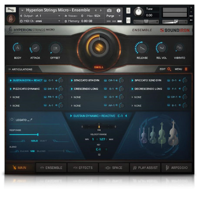
Task: Enable the SUSTAIN DYN + REACT articulation
Action: [x=11, y=80]
